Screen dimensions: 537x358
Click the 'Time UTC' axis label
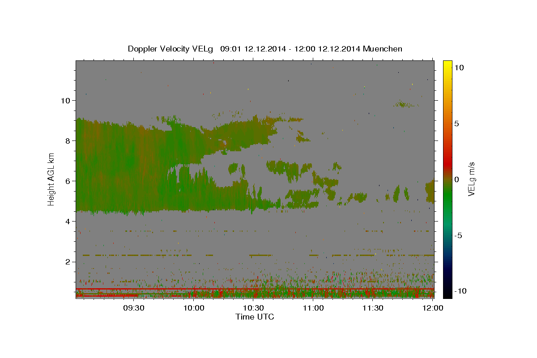(x=255, y=317)
